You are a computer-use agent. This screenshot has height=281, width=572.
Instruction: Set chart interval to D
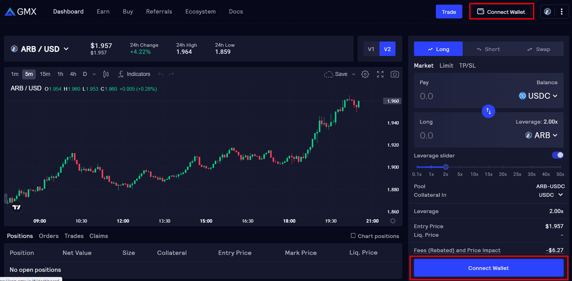pyautogui.click(x=85, y=74)
